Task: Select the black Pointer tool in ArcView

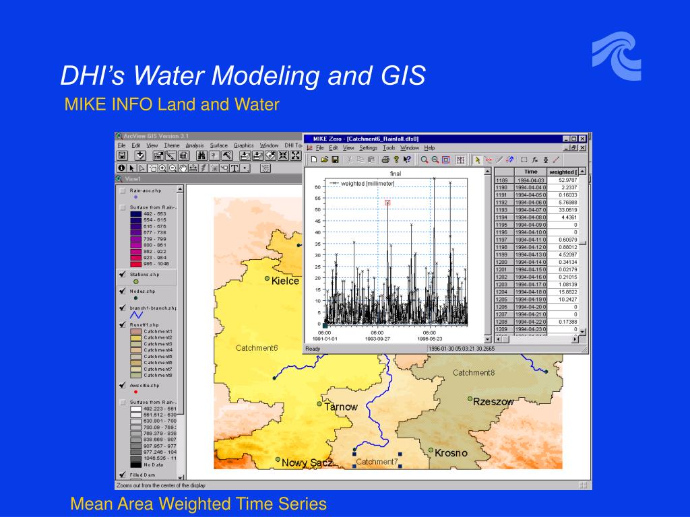Action: [x=132, y=168]
